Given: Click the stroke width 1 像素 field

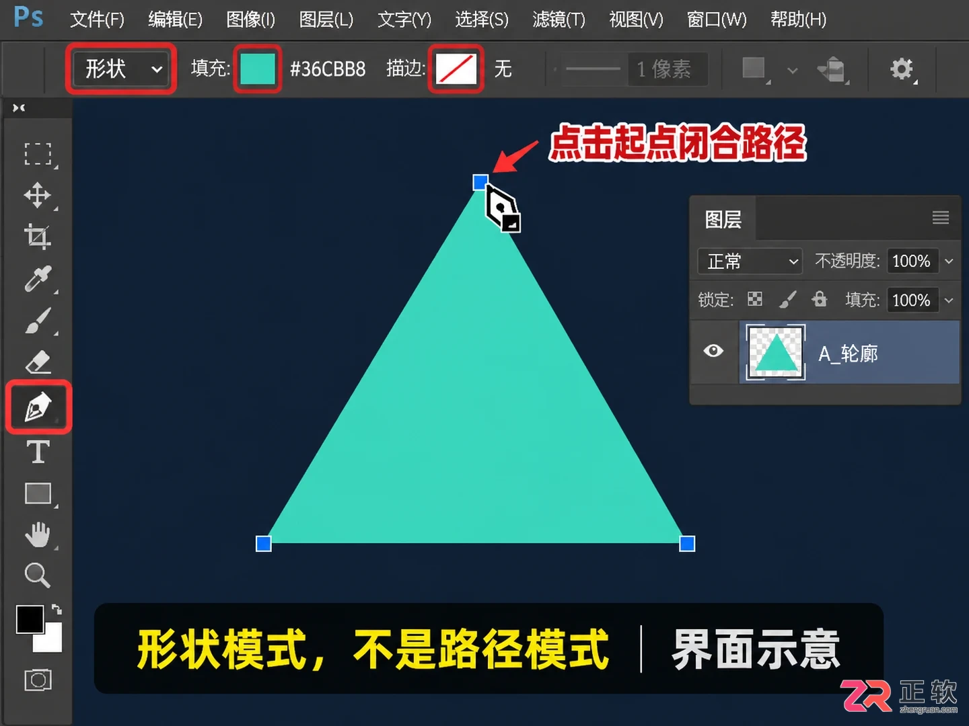Looking at the screenshot, I should coord(668,69).
